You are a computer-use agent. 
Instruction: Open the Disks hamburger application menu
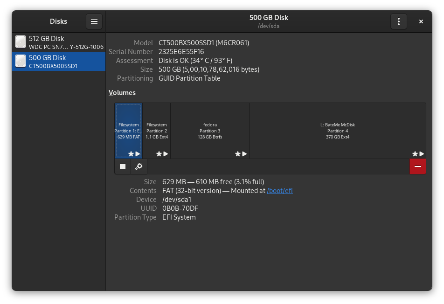[x=94, y=21]
